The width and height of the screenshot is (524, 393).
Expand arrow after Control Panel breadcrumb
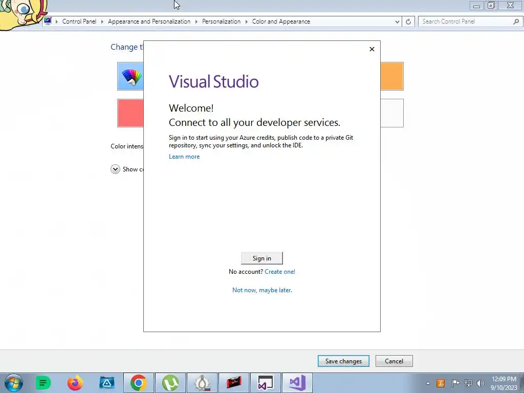tap(102, 21)
